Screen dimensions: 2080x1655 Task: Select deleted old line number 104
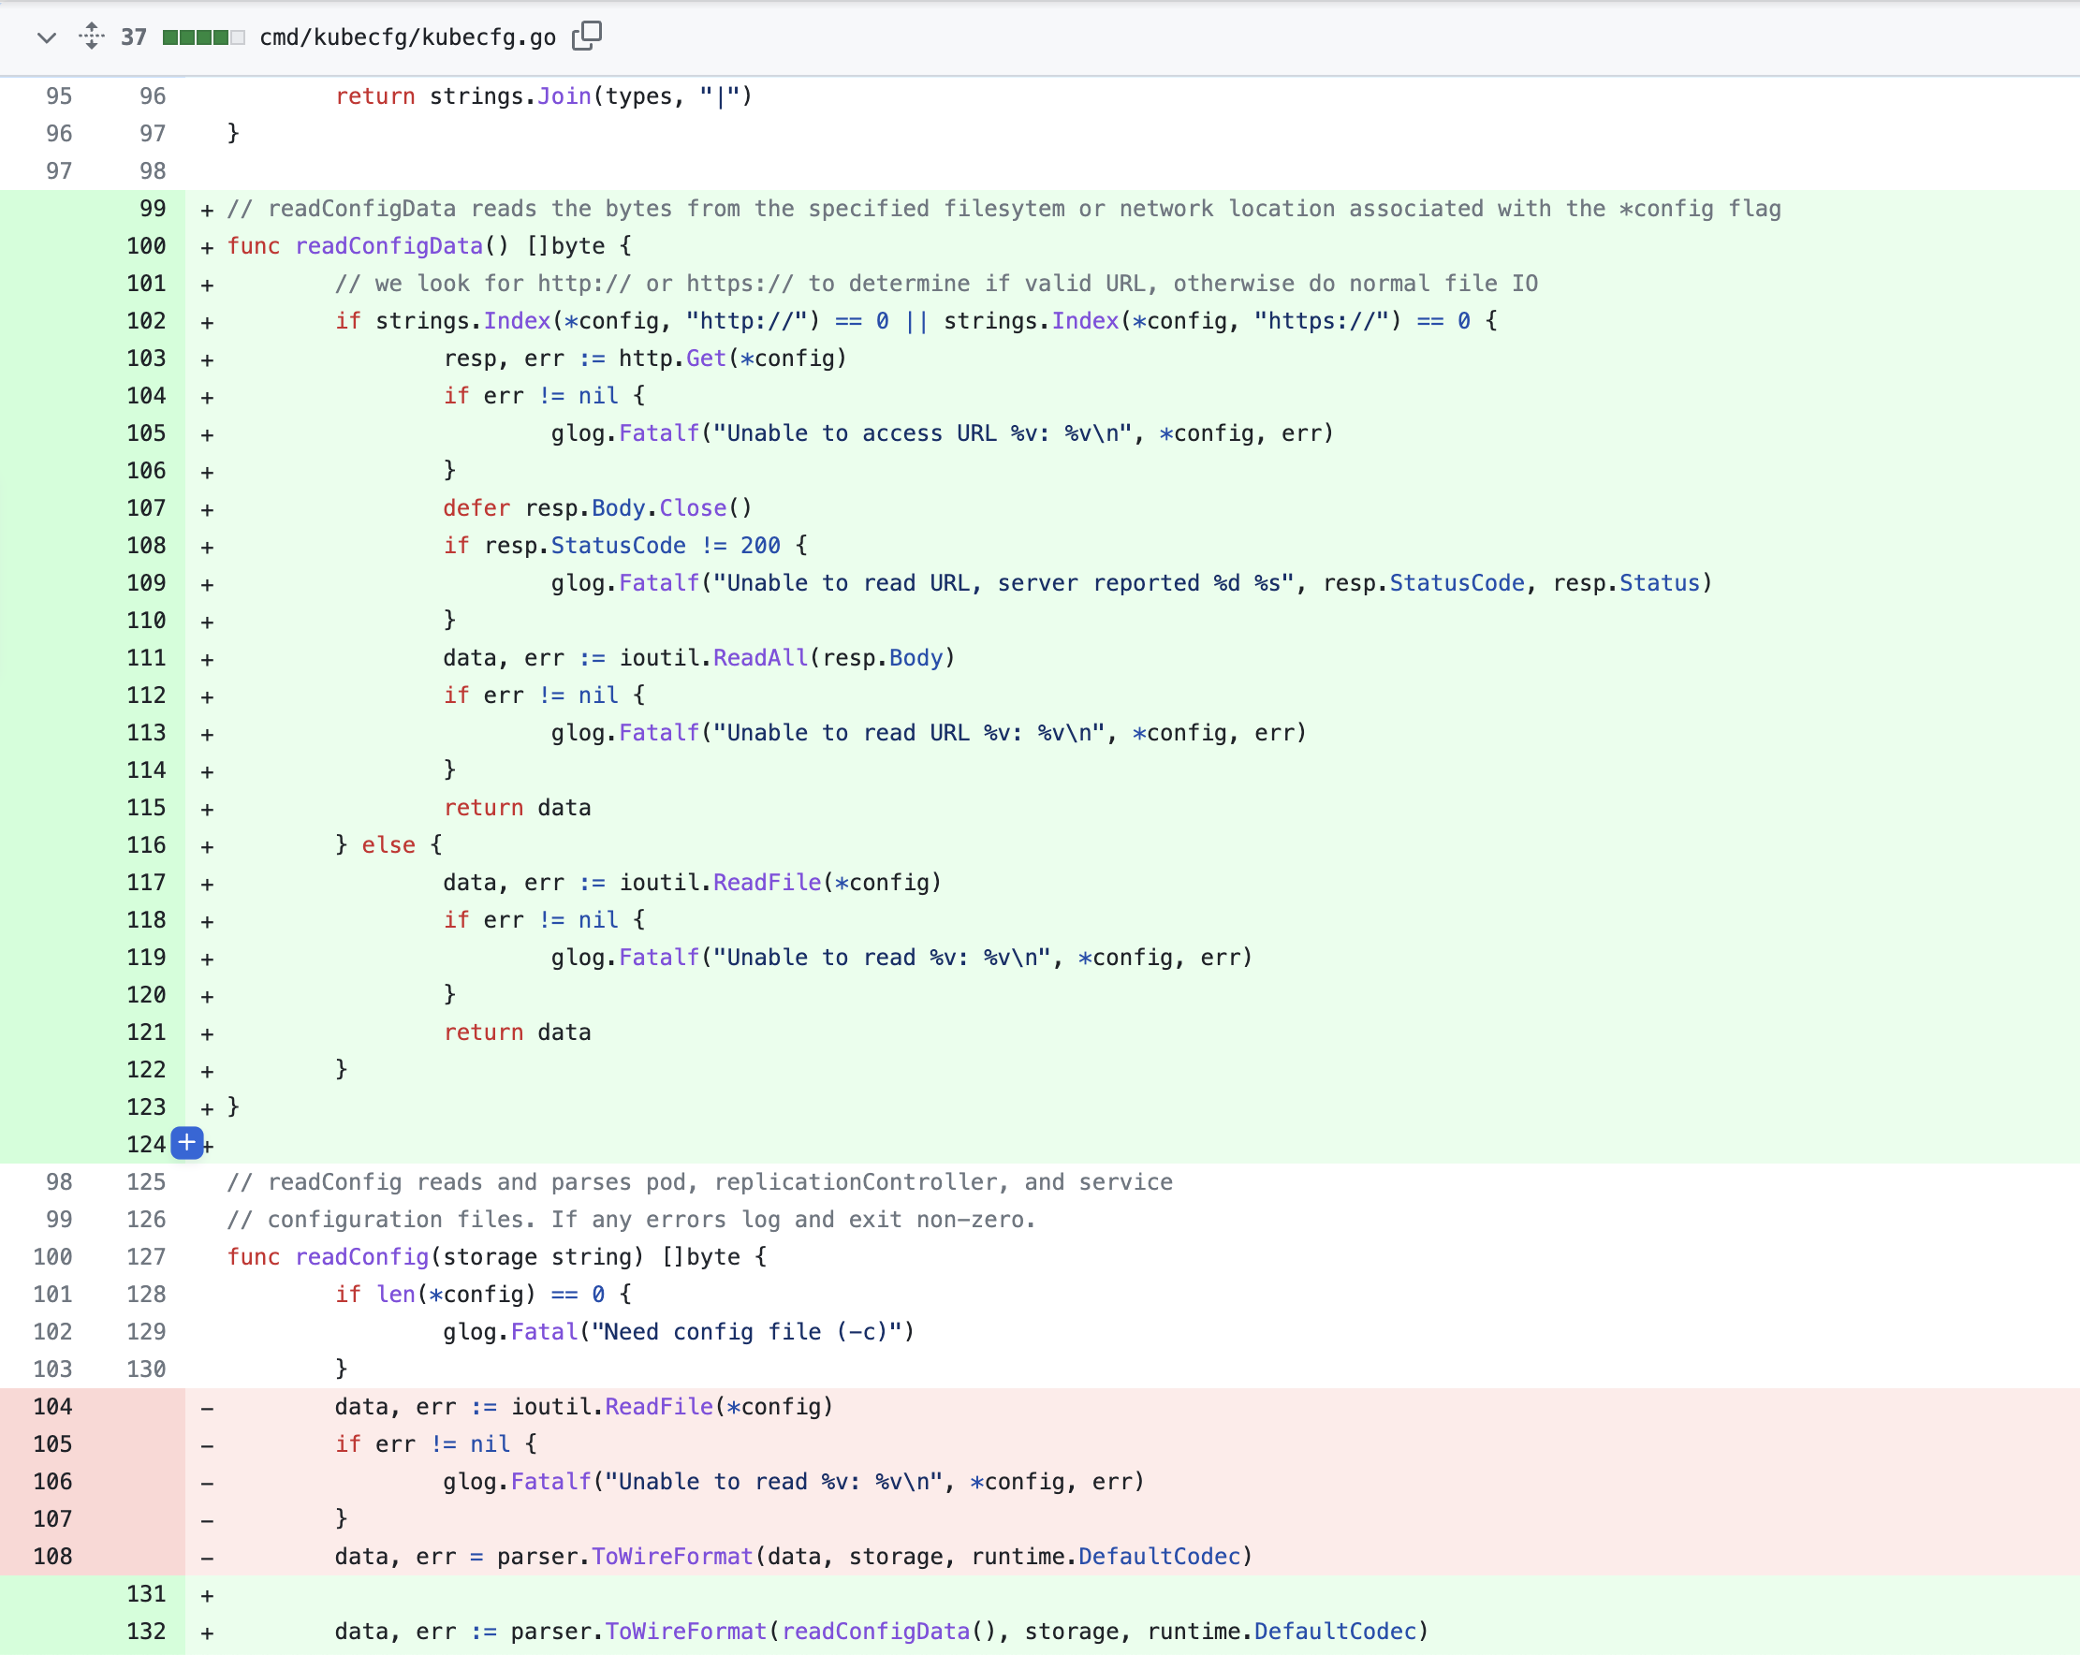point(52,1407)
